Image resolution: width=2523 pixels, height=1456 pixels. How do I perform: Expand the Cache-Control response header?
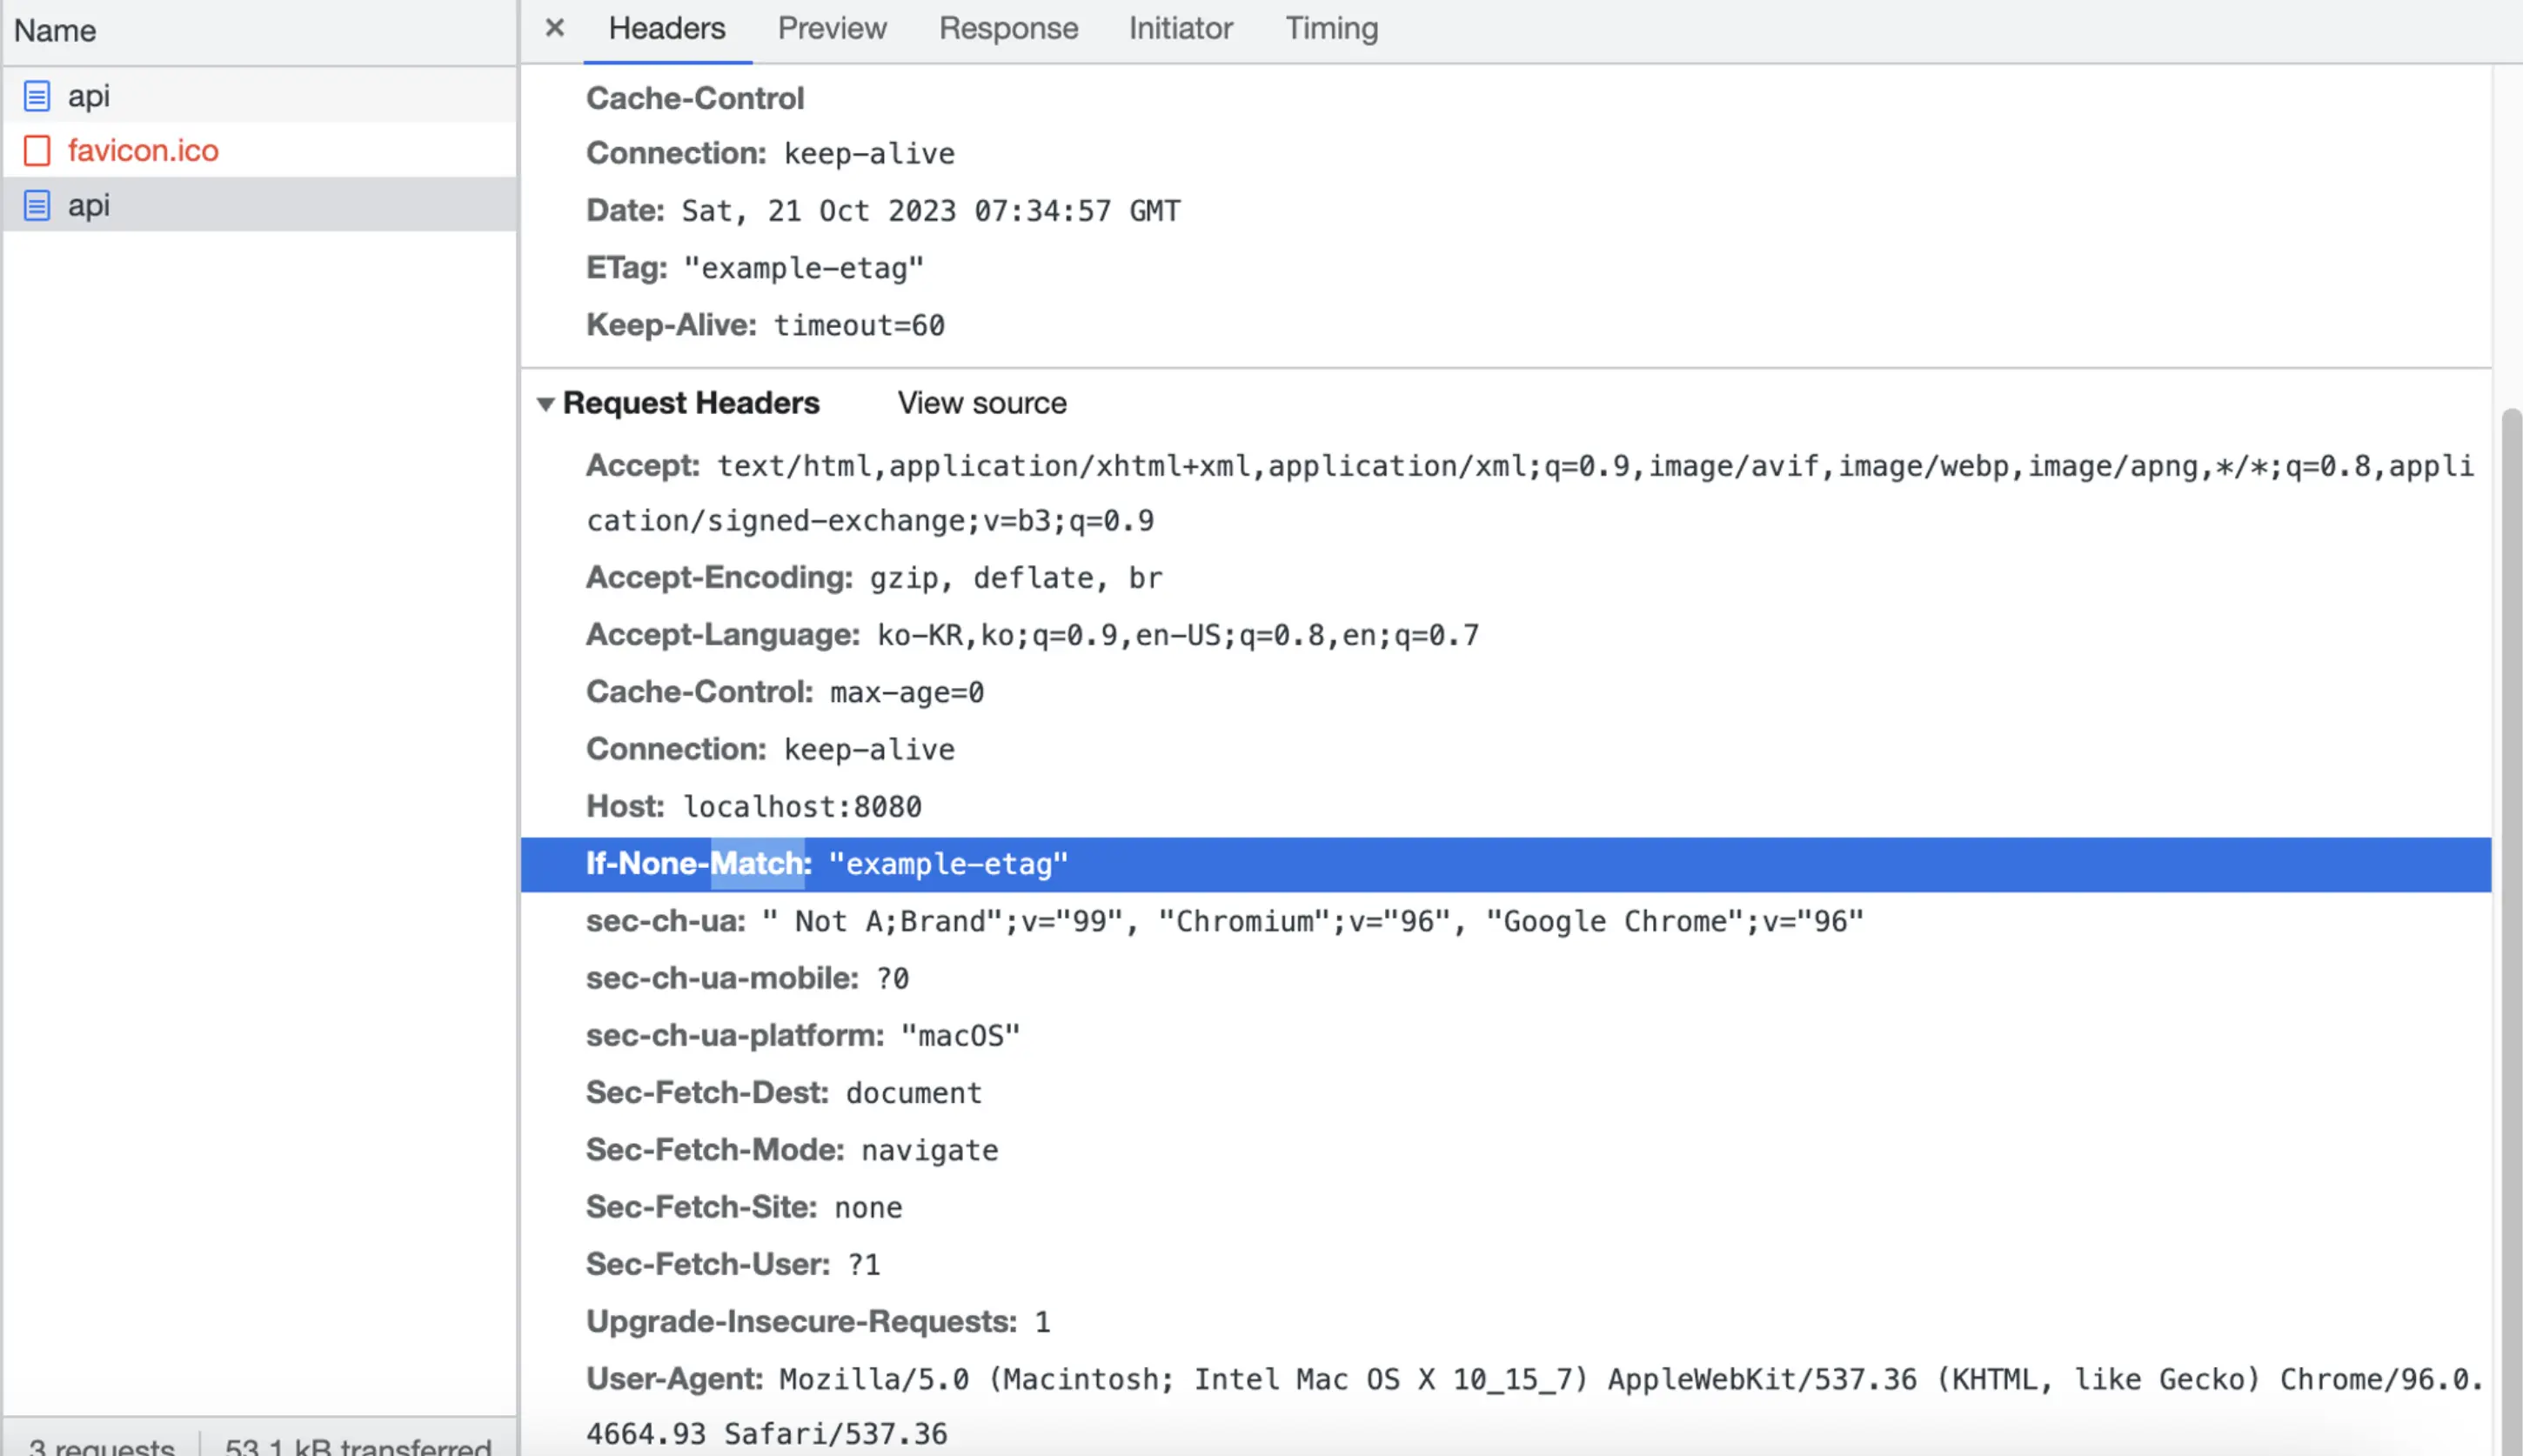[694, 97]
